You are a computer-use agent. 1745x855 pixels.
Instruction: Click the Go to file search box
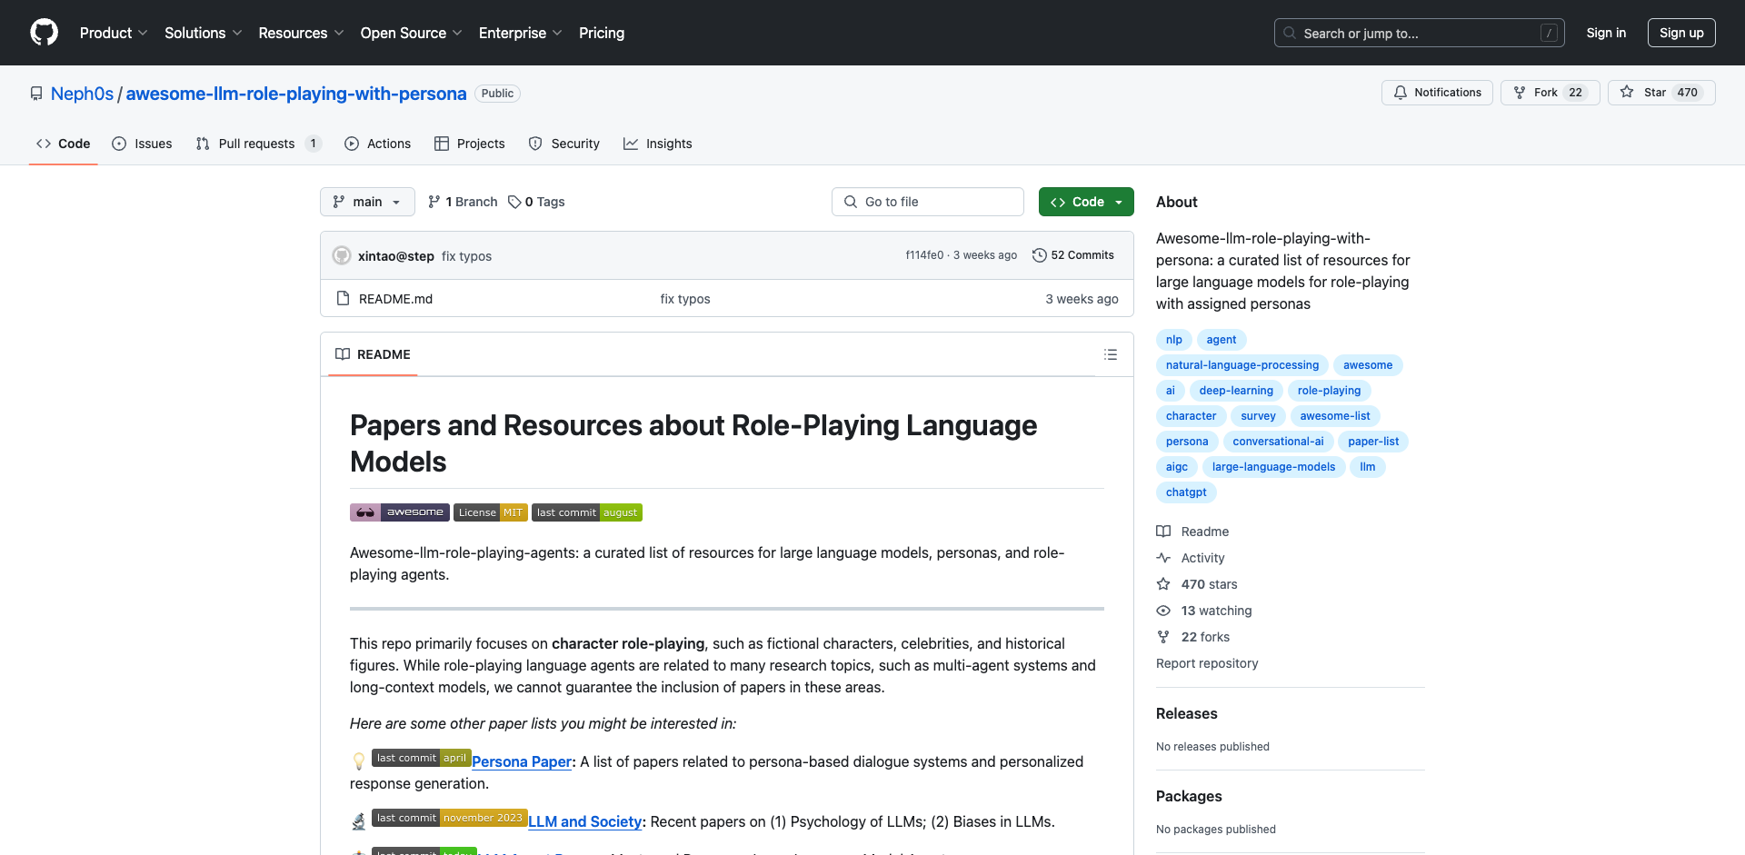point(928,202)
